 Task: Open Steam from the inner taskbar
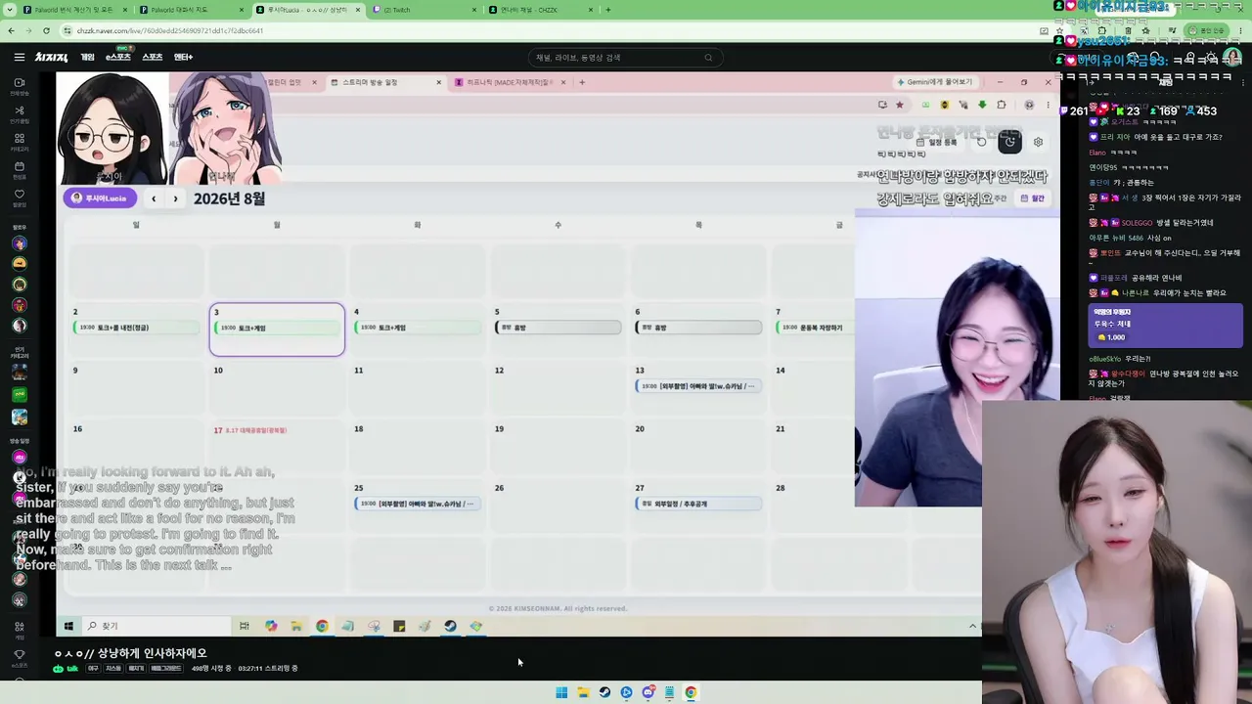point(450,626)
